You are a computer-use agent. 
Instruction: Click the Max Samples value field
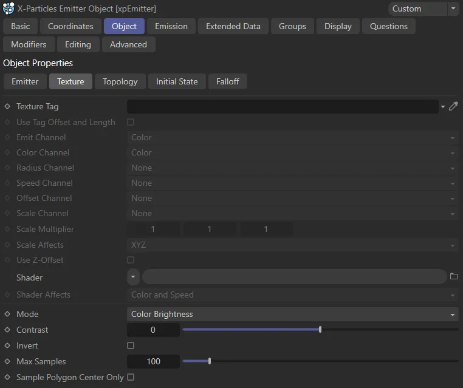click(x=153, y=361)
